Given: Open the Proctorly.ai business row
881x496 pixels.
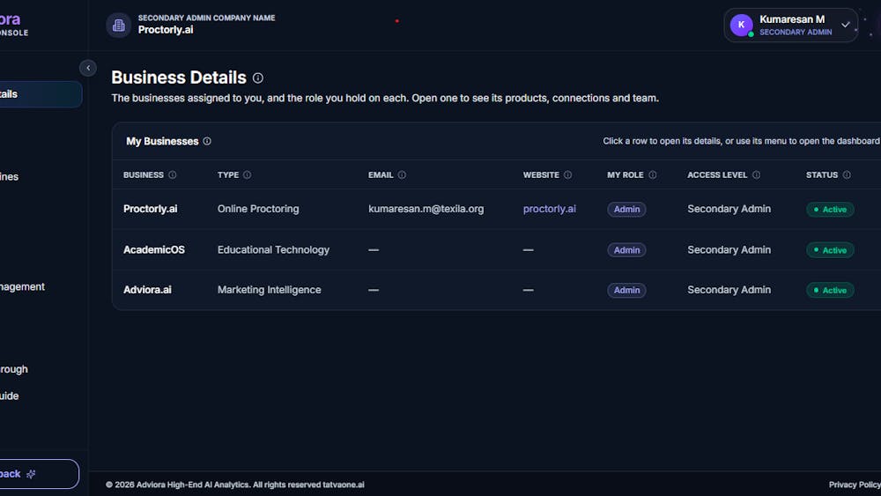Looking at the screenshot, I should click(x=497, y=209).
